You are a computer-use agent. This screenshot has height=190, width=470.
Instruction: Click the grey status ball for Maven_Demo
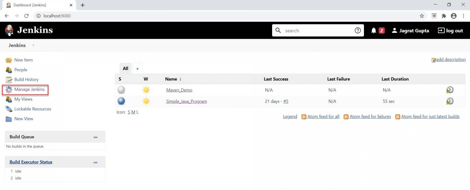121,90
